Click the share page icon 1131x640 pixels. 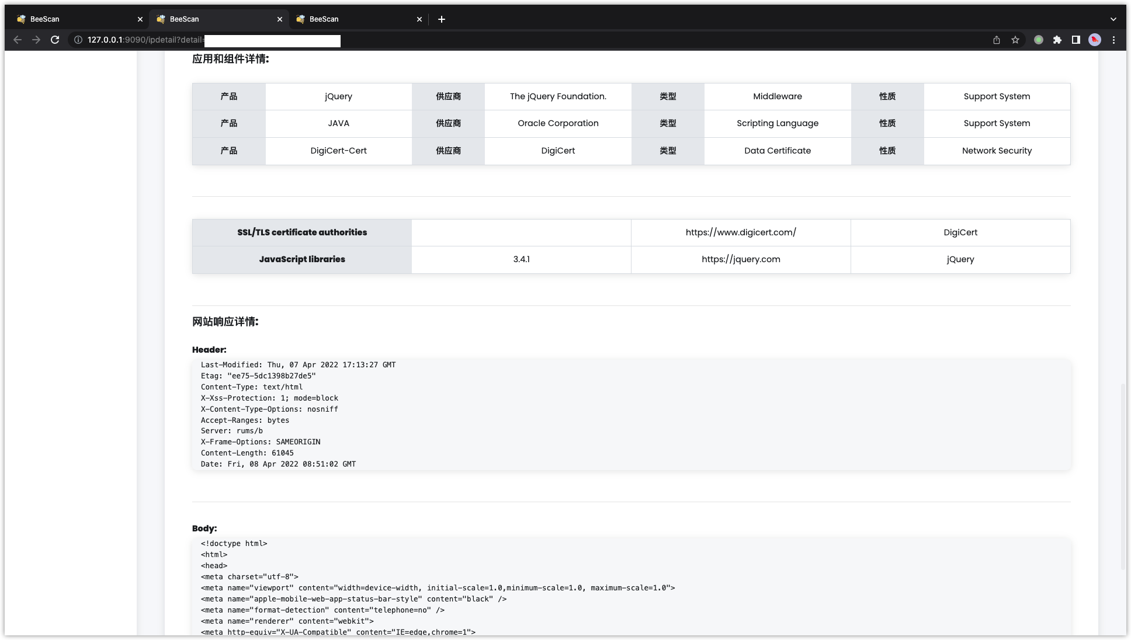click(997, 40)
